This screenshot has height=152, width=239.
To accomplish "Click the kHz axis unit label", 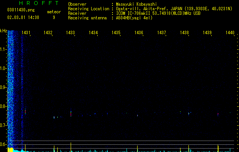I will 3,31.
